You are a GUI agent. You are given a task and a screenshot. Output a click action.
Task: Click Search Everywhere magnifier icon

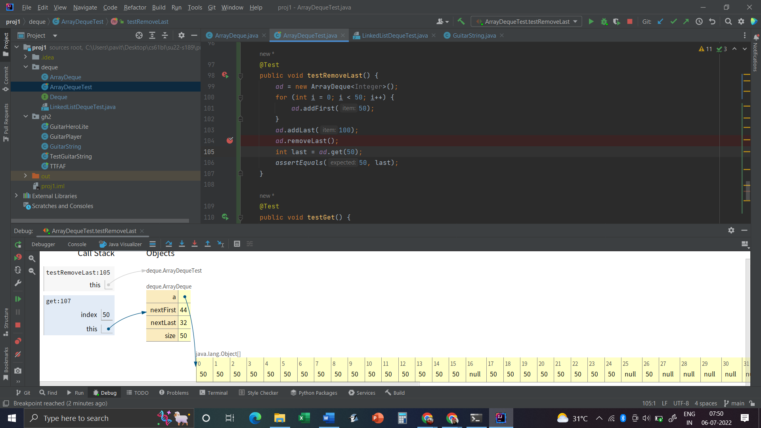(x=728, y=21)
